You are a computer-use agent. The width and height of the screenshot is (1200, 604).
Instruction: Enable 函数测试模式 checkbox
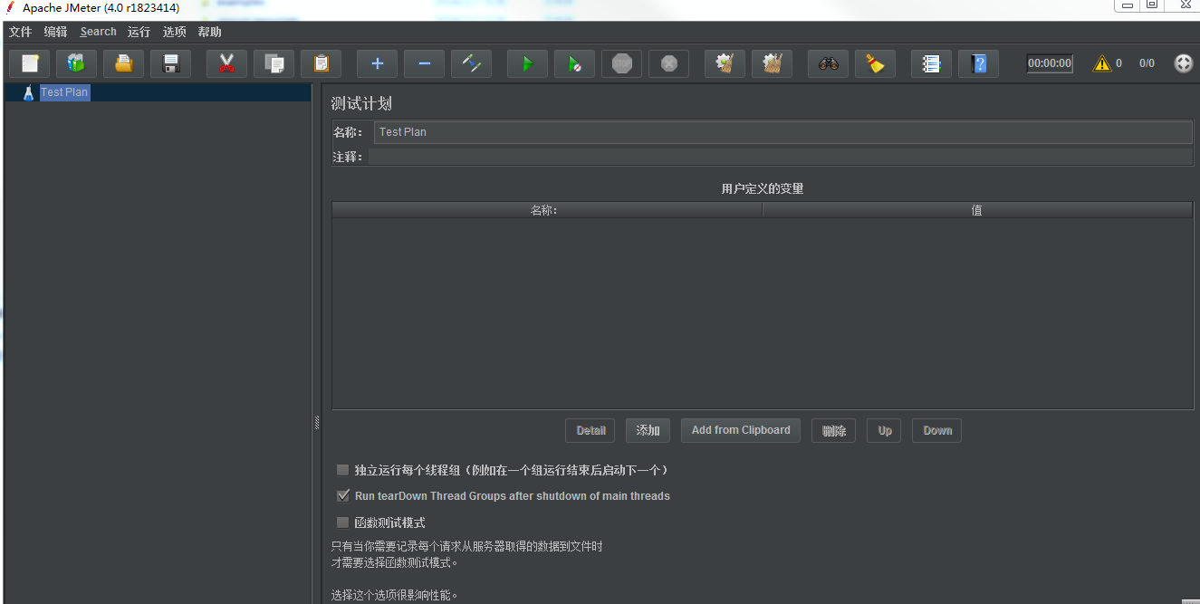[x=342, y=522]
